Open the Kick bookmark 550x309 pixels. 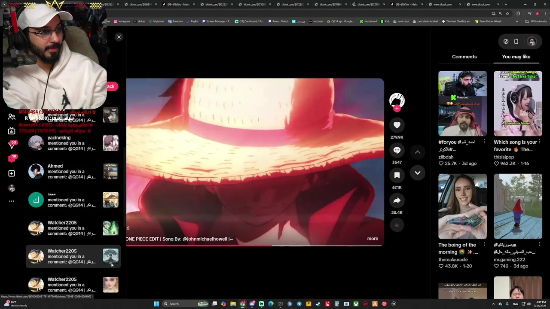[x=385, y=21]
